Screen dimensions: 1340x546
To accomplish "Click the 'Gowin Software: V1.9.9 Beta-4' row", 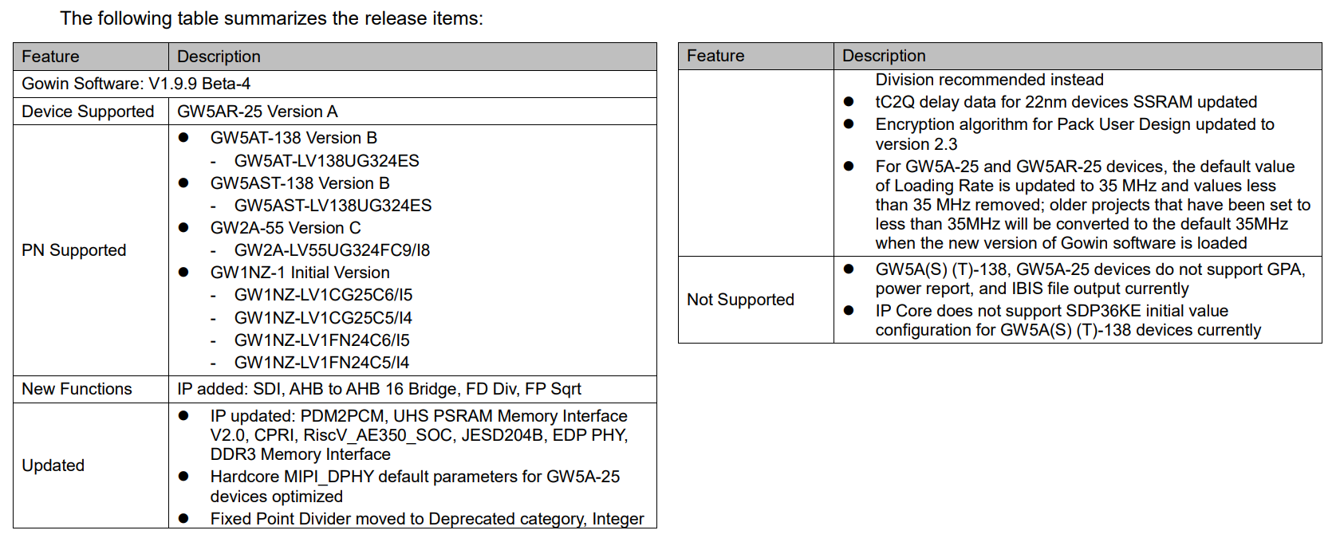I will pos(136,84).
